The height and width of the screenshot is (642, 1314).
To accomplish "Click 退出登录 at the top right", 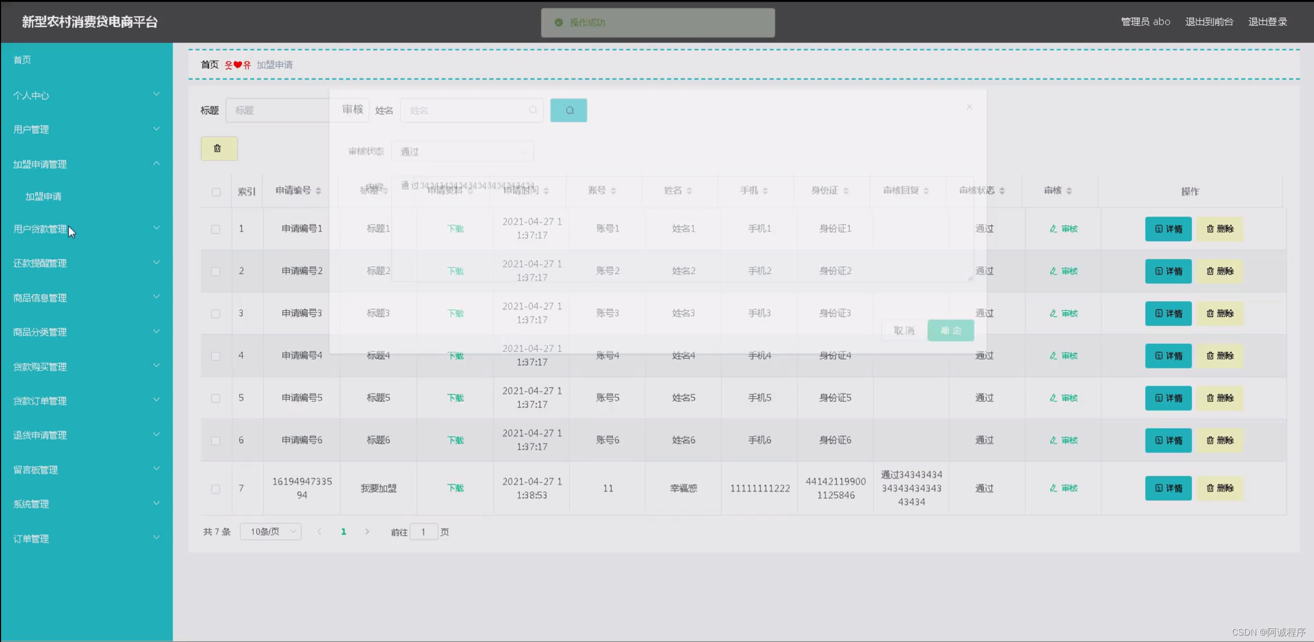I will (1267, 21).
